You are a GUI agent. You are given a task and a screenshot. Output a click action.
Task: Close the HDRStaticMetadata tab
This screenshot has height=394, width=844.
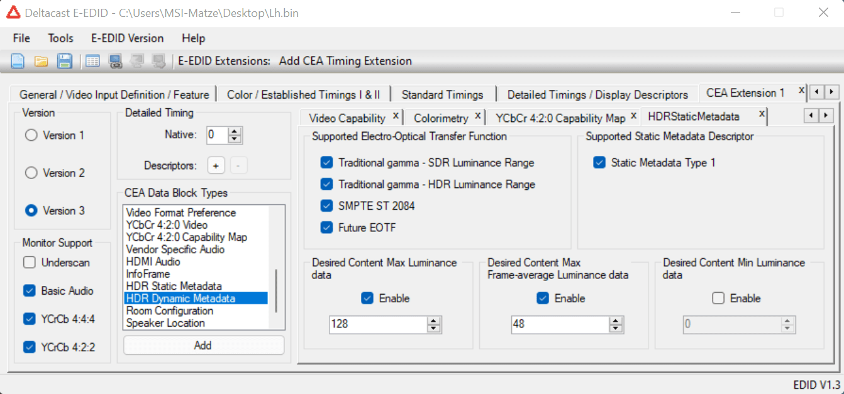(762, 114)
